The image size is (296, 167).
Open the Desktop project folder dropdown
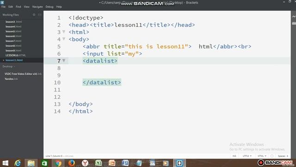coord(9,66)
